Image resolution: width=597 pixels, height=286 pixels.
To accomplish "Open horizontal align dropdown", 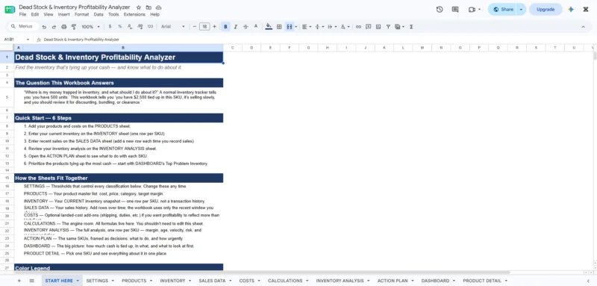I will click(x=307, y=27).
